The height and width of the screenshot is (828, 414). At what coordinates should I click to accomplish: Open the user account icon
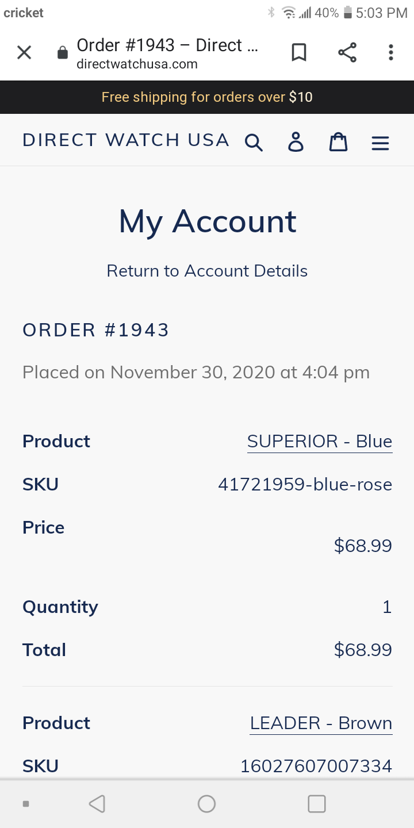[296, 141]
